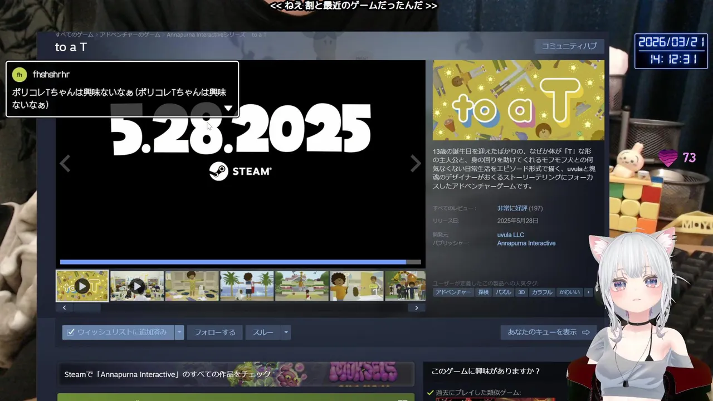Select カラフル tag

click(x=542, y=292)
